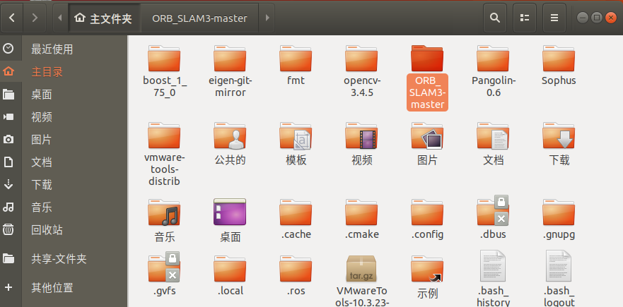Minimize the file manager window
The height and width of the screenshot is (307, 623).
click(583, 18)
